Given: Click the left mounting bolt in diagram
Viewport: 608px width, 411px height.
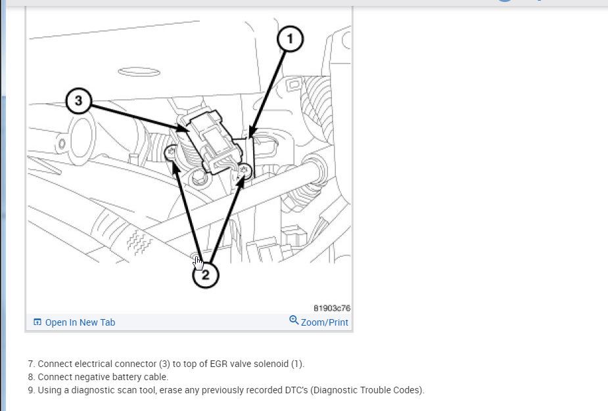Looking at the screenshot, I should pos(171,153).
